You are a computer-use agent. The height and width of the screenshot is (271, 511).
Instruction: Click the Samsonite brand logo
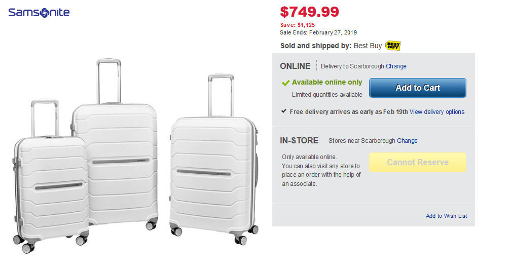(39, 13)
